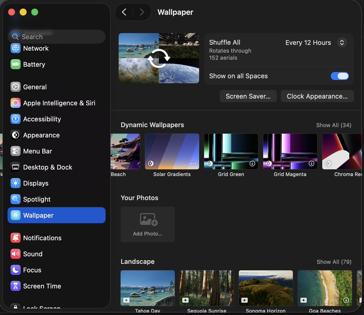Choose the Solar Gradients wallpaper
Screen dimensions: 364x315
(x=172, y=151)
